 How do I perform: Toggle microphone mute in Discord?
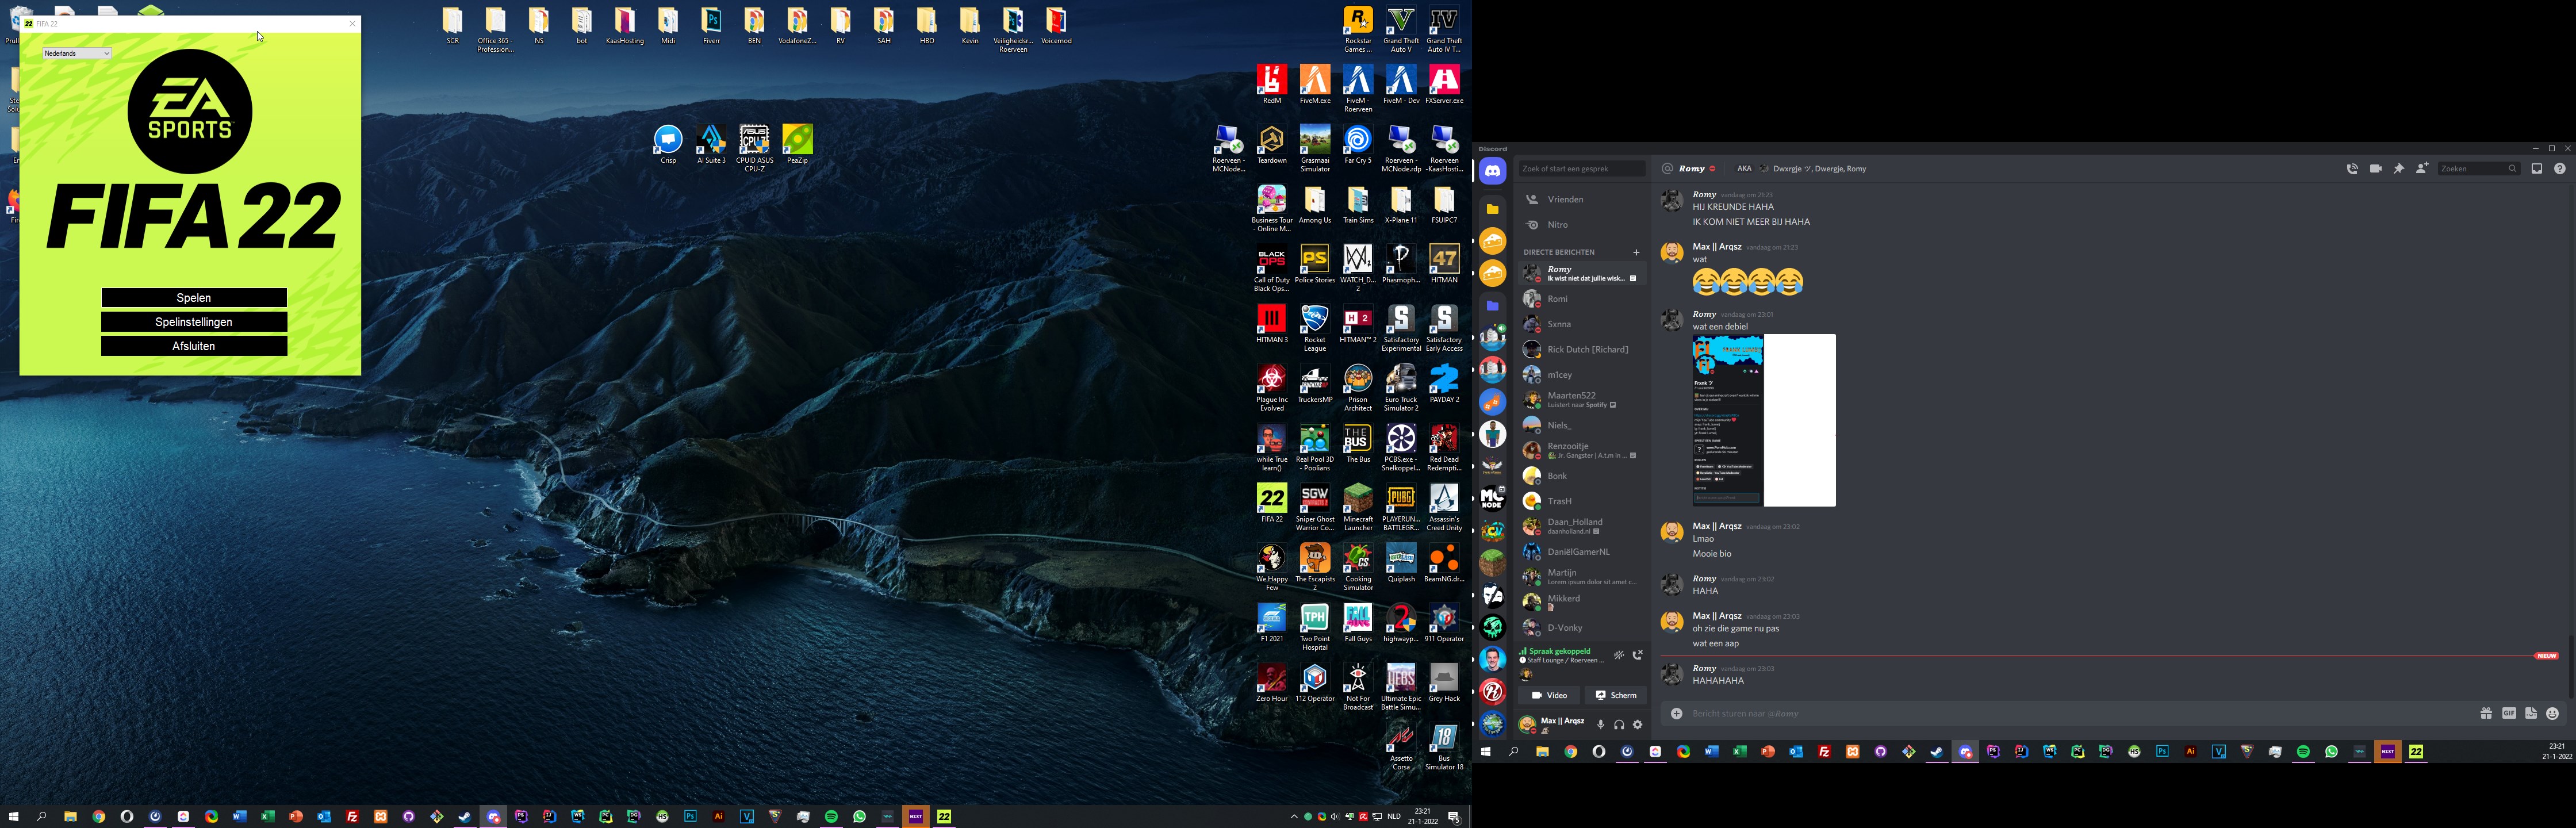point(1600,724)
